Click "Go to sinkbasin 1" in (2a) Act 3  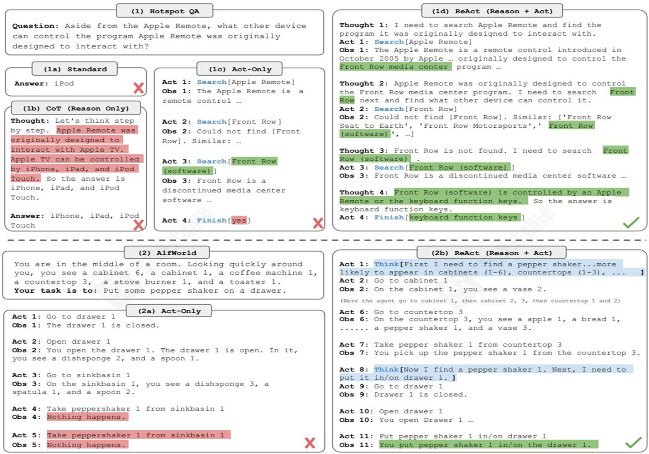click(88, 375)
